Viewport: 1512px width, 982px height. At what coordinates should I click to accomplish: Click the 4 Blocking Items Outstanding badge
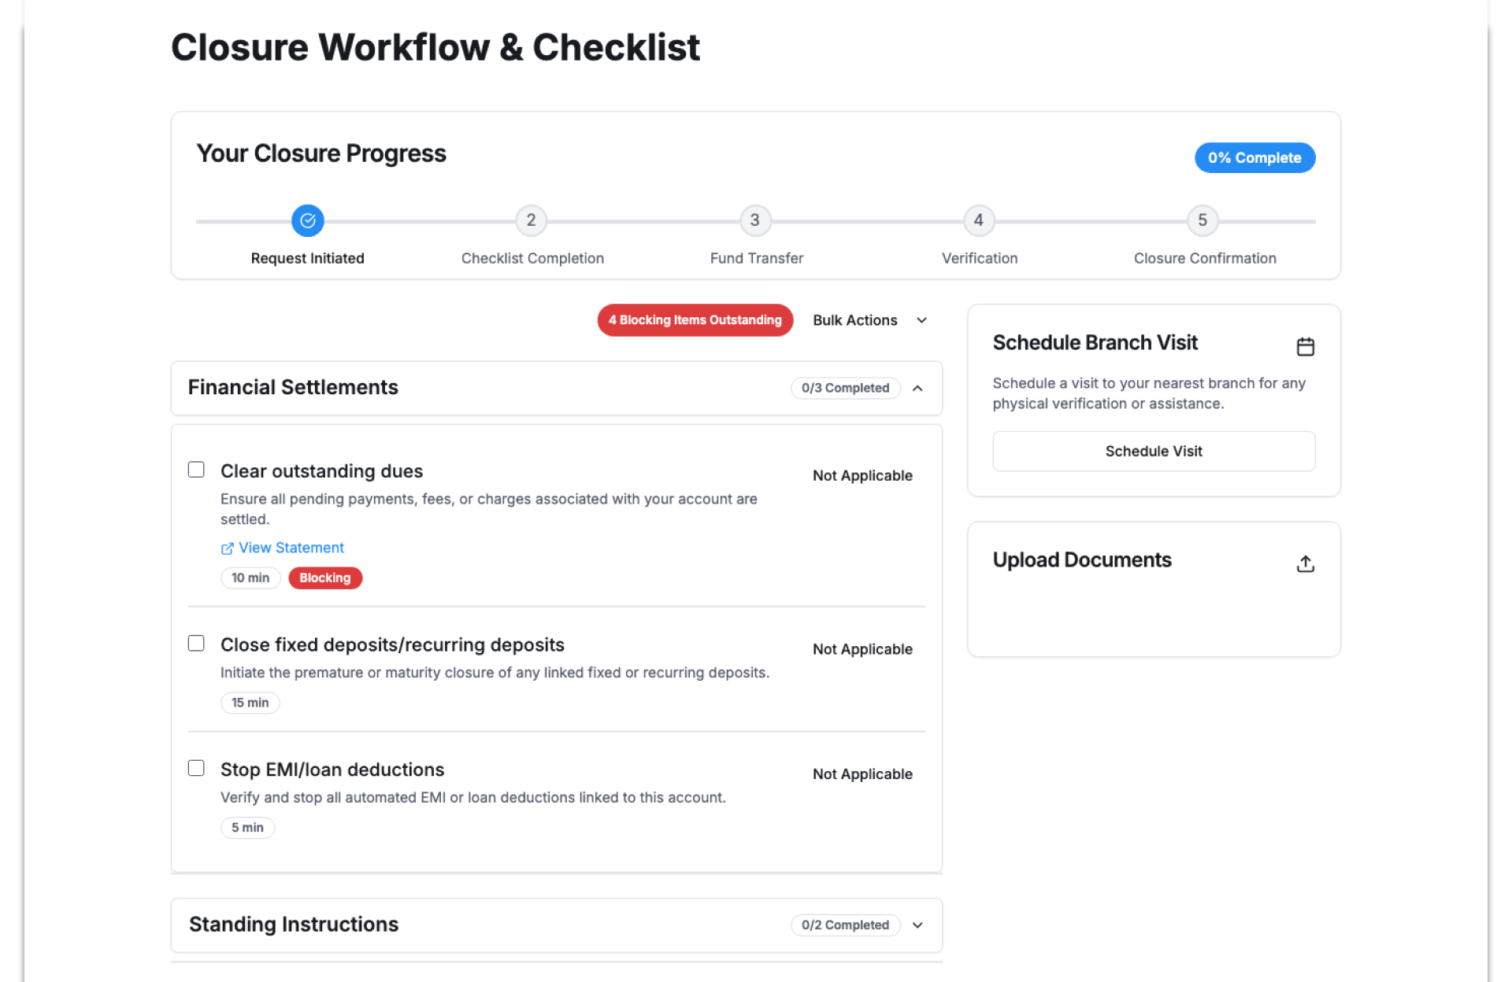coord(695,320)
